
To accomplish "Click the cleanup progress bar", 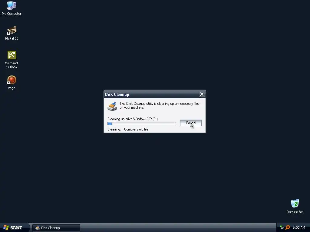I will click(x=142, y=124).
